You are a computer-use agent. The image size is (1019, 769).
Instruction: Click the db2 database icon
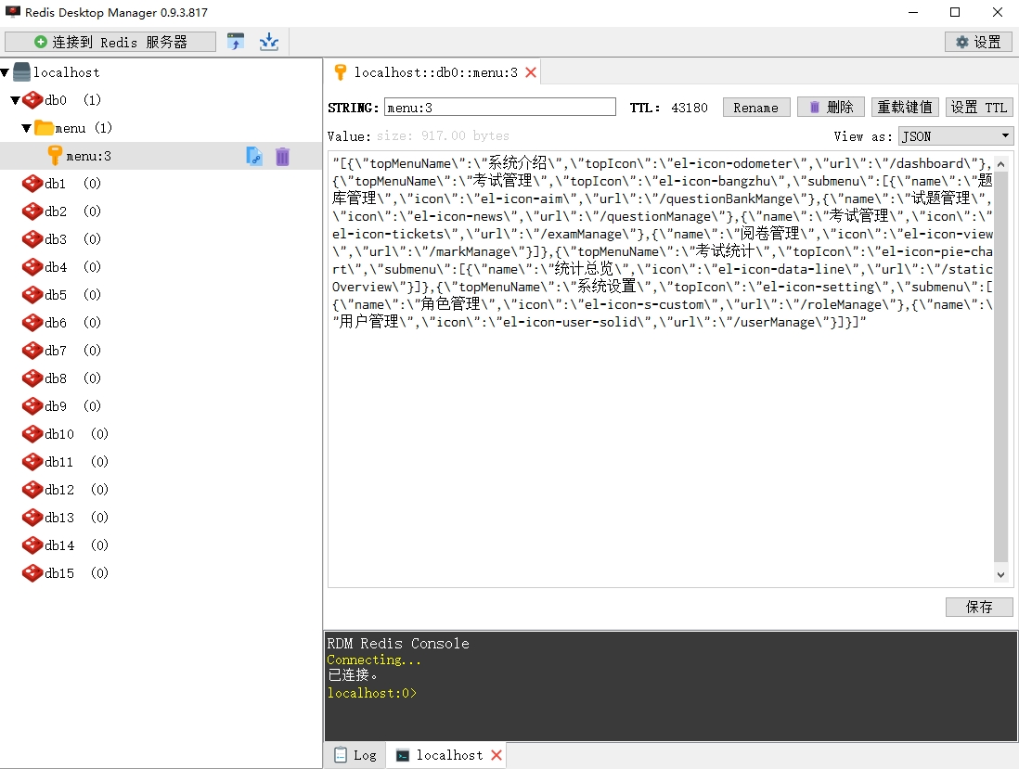(32, 211)
